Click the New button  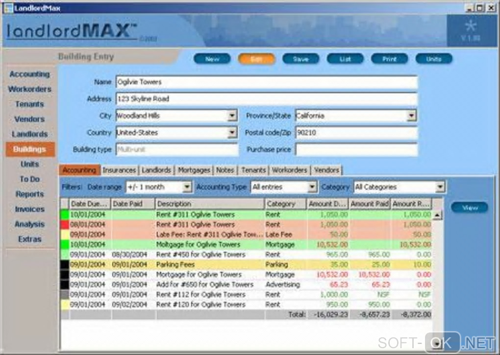212,59
